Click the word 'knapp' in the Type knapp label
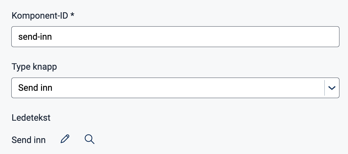The width and height of the screenshot is (348, 154). tap(44, 67)
